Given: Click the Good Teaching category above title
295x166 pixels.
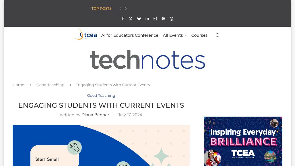Looking at the screenshot, I should (101, 95).
